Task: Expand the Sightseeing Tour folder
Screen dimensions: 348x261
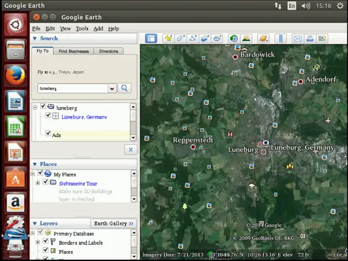Action: click(x=38, y=183)
